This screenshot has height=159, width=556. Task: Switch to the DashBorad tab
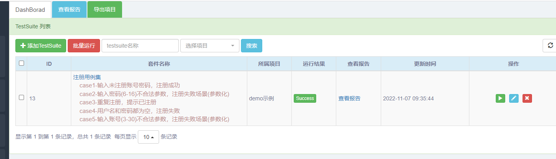tap(30, 10)
